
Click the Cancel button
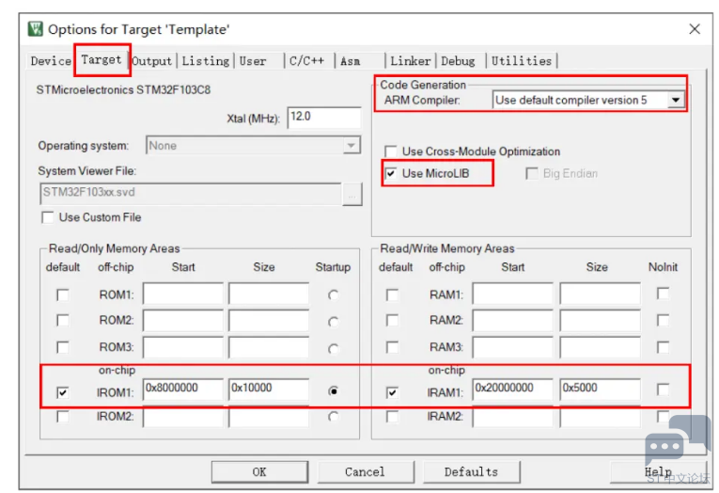point(365,472)
